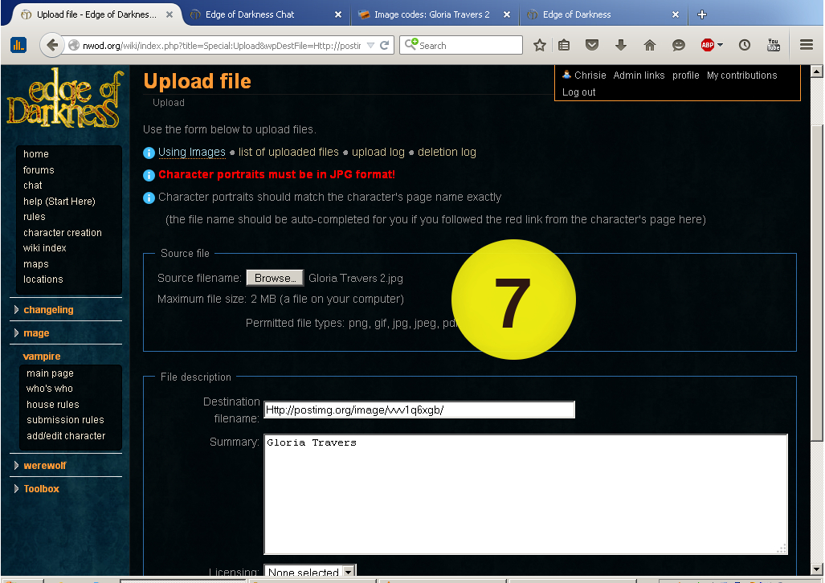Expand the Toolbox sidebar section
825x583 pixels.
41,489
